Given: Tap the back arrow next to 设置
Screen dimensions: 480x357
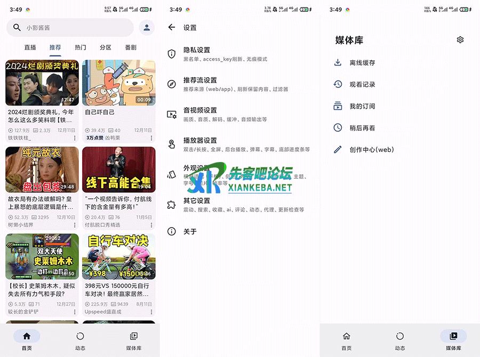Looking at the screenshot, I should 171,27.
